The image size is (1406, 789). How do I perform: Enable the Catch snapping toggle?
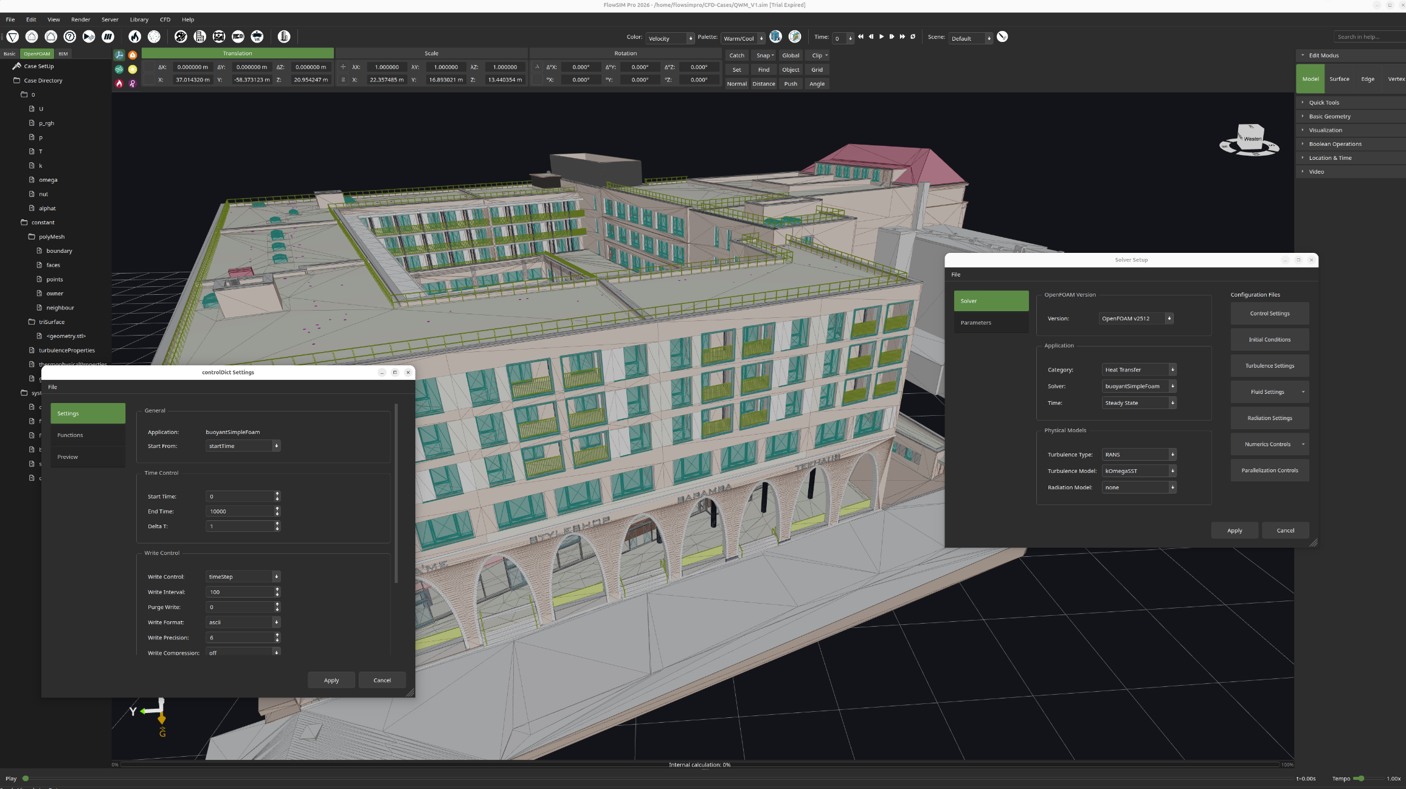[736, 55]
